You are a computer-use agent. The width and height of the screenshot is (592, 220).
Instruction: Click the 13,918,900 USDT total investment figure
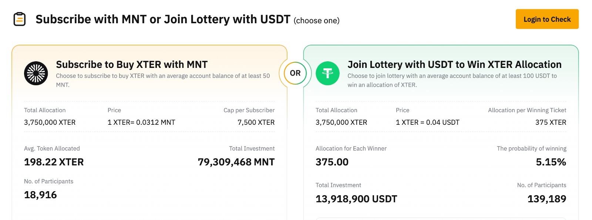click(356, 199)
